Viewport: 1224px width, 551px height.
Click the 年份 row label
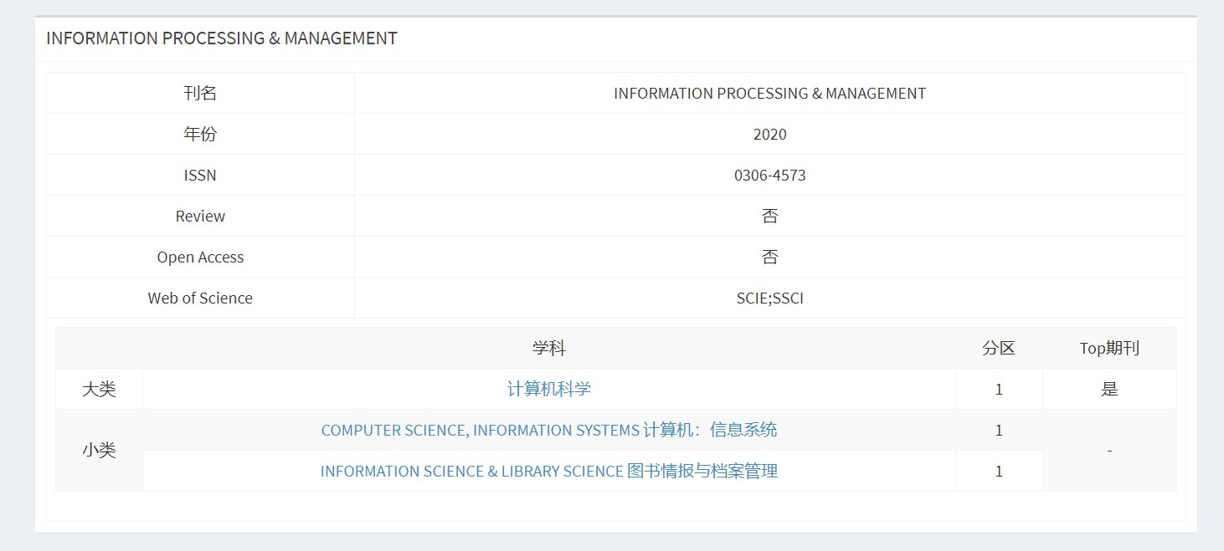click(200, 134)
